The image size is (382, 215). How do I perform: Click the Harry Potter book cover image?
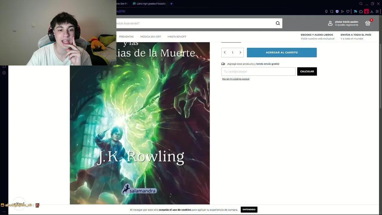[x=140, y=123]
